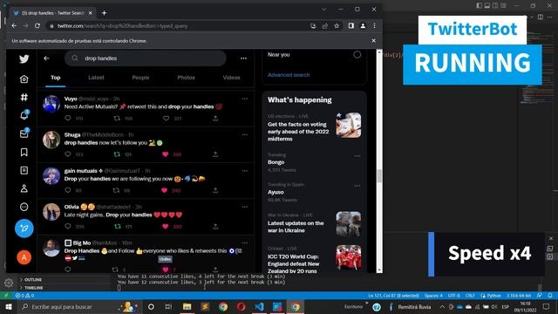Open the orange account avatar A
This screenshot has width=558, height=314.
point(24,257)
